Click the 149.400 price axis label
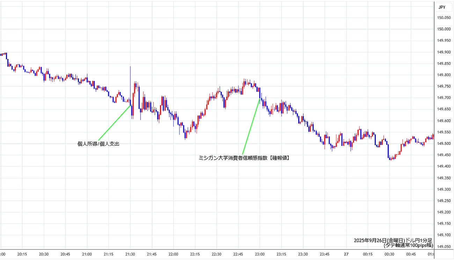454x260 pixels. pyautogui.click(x=444, y=167)
